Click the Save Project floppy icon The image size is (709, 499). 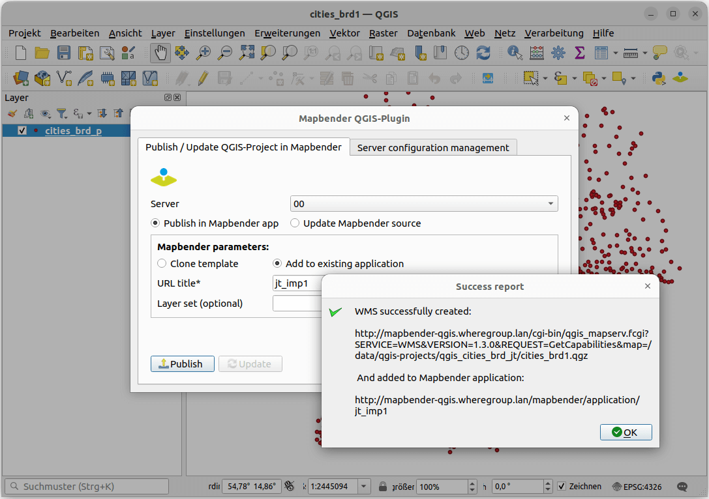(64, 53)
